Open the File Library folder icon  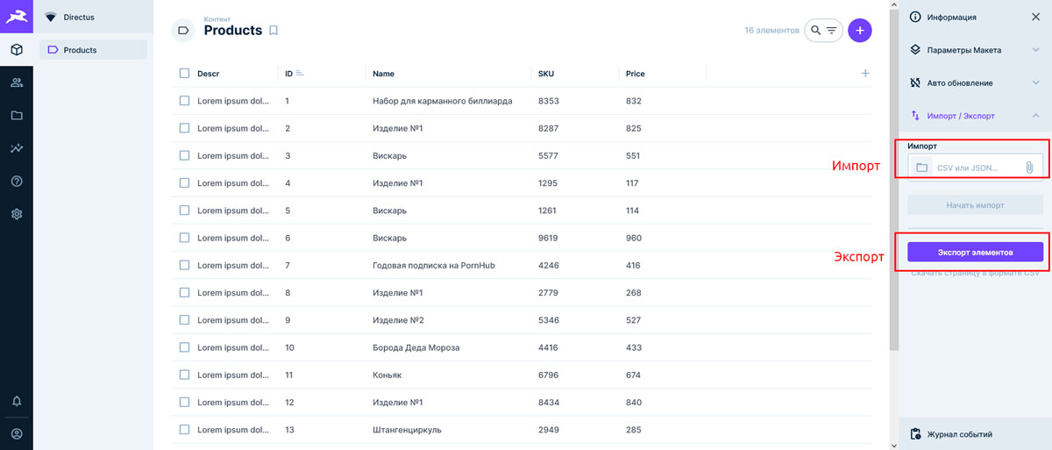[x=17, y=116]
